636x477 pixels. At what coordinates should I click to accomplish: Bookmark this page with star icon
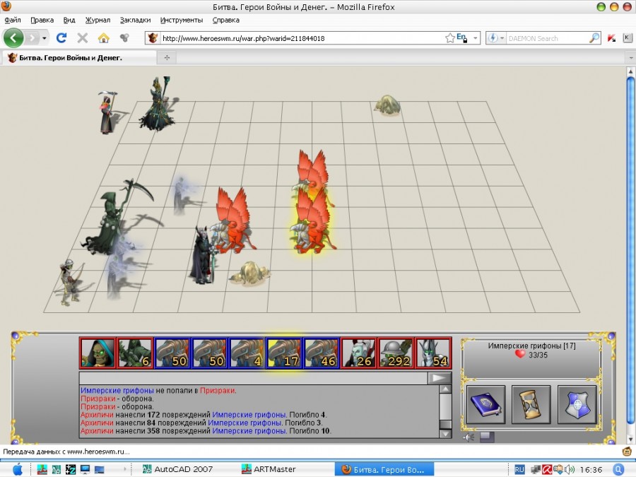point(450,38)
